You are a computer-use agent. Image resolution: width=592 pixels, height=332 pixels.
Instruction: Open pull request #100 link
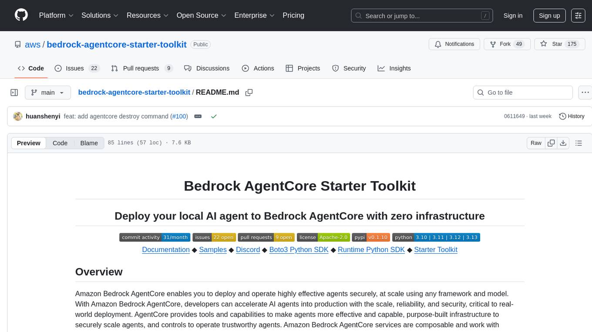[x=179, y=116]
